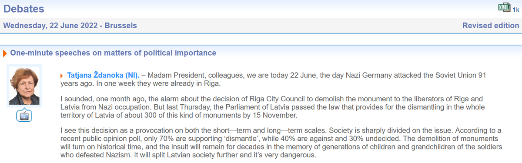Image resolution: width=522 pixels, height=163 pixels.
Task: Open One-minute speeches on matters of political importance
Action: (113, 53)
